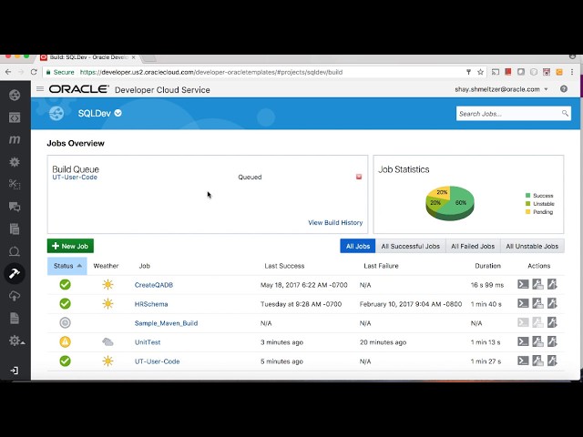Screen dimensions: 583x437
Task: Filter by All Unstable Jobs
Action: (532, 246)
